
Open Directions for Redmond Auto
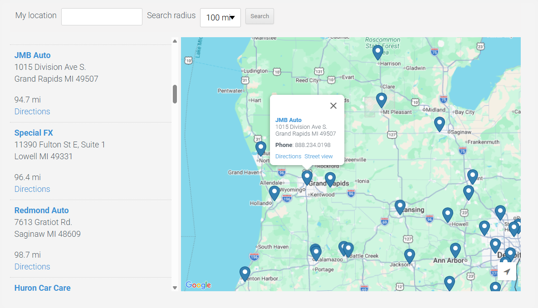[x=32, y=267]
